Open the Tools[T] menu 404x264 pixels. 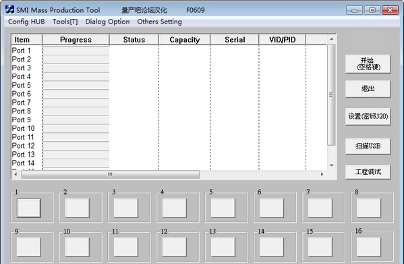point(65,22)
